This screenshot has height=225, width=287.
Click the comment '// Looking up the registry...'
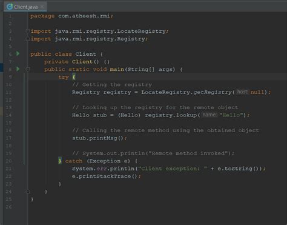(x=155, y=107)
